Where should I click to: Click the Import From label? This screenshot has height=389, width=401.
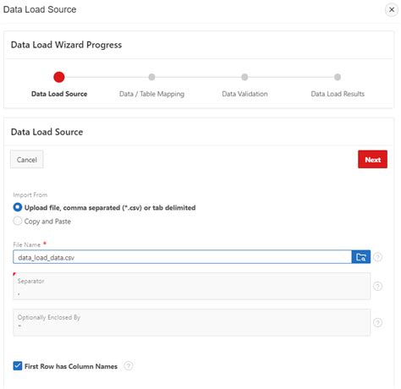point(30,194)
